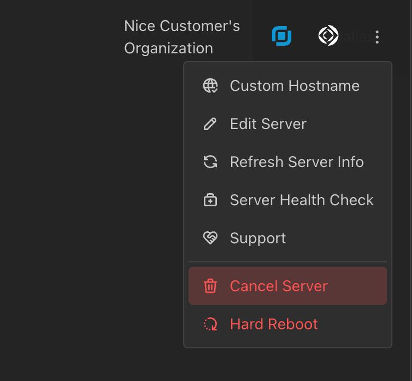This screenshot has height=381, width=412.
Task: Trigger the Hard Reboot menu option
Action: click(x=274, y=324)
